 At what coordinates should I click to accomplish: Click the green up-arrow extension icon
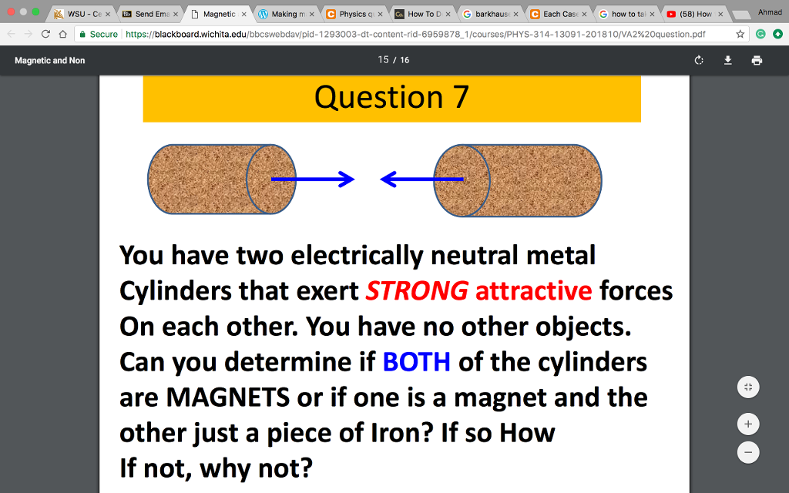click(777, 34)
